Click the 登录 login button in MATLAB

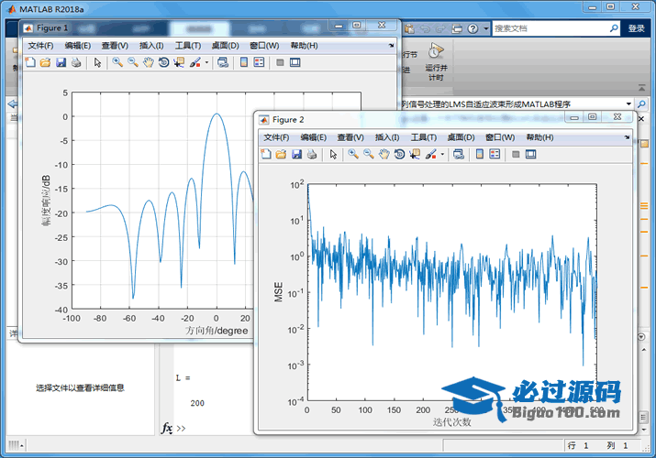[x=637, y=28]
